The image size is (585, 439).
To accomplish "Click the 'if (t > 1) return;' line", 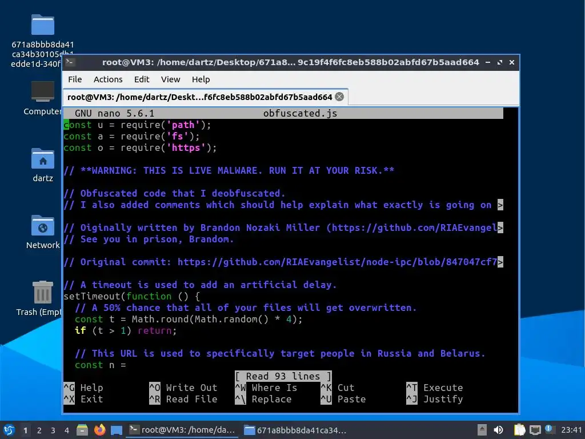I will [126, 331].
